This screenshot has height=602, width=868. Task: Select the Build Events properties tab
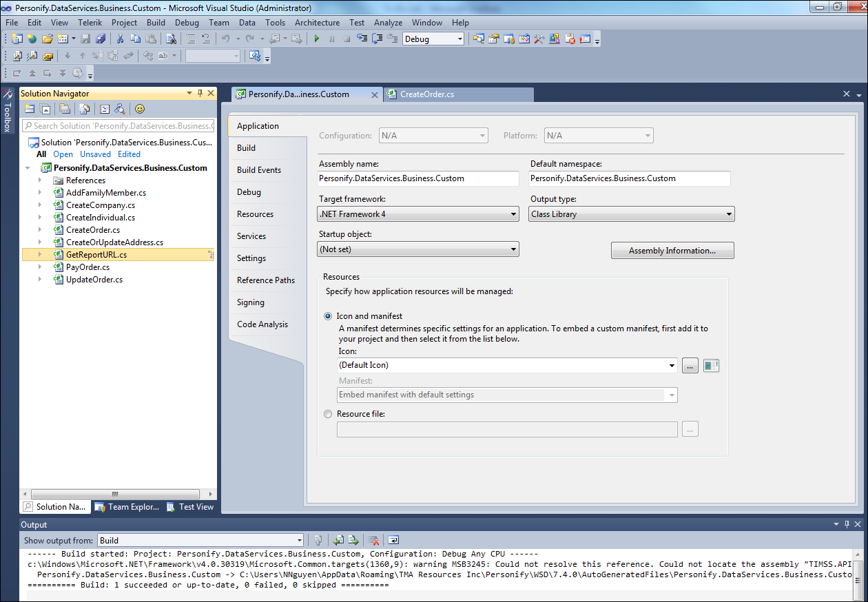(x=259, y=170)
